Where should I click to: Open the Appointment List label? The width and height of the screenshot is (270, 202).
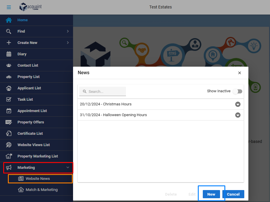(x=32, y=111)
